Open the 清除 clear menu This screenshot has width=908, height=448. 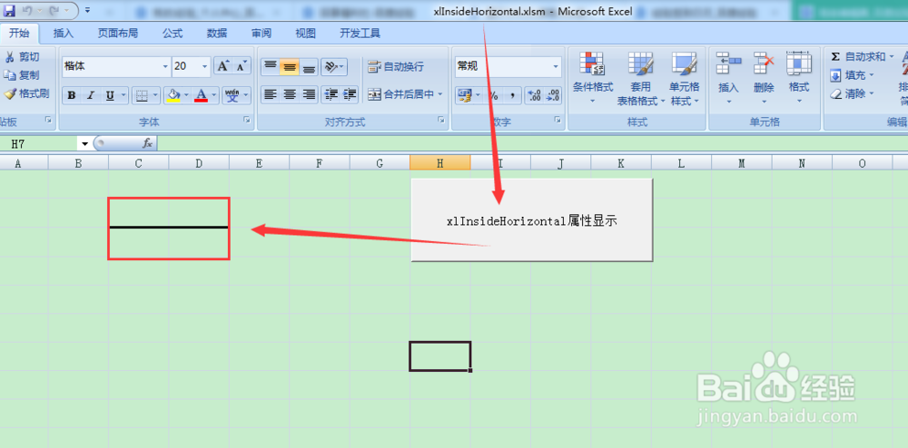pos(852,93)
